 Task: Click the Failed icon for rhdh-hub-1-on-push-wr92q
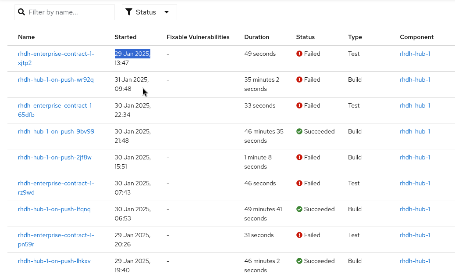299,80
